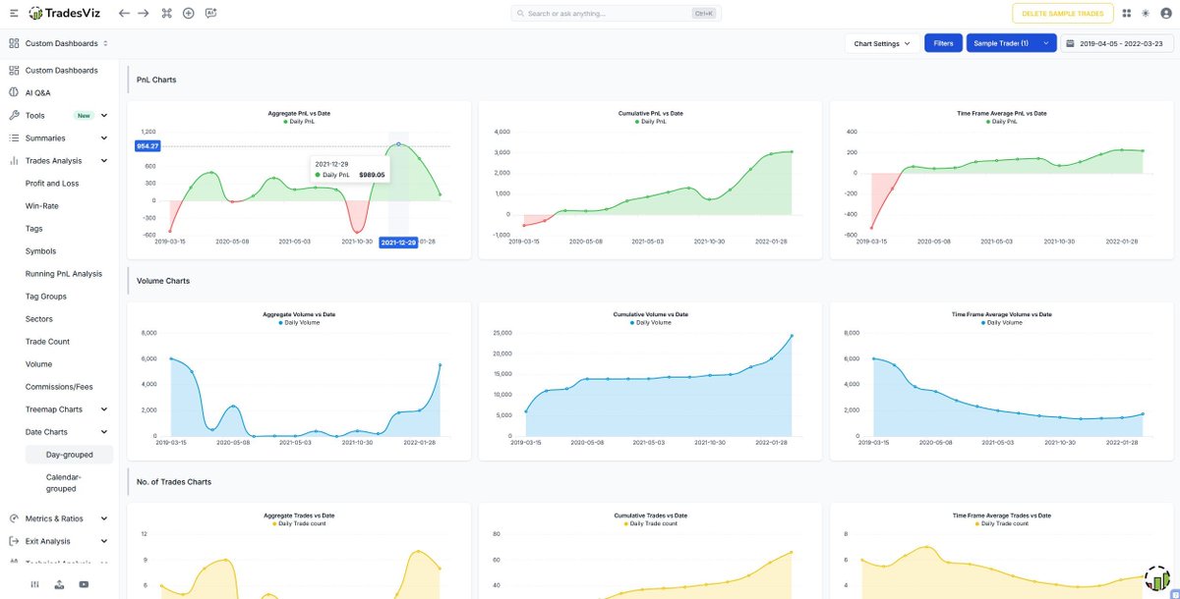Open the Sample Trades account dropdown

1011,43
